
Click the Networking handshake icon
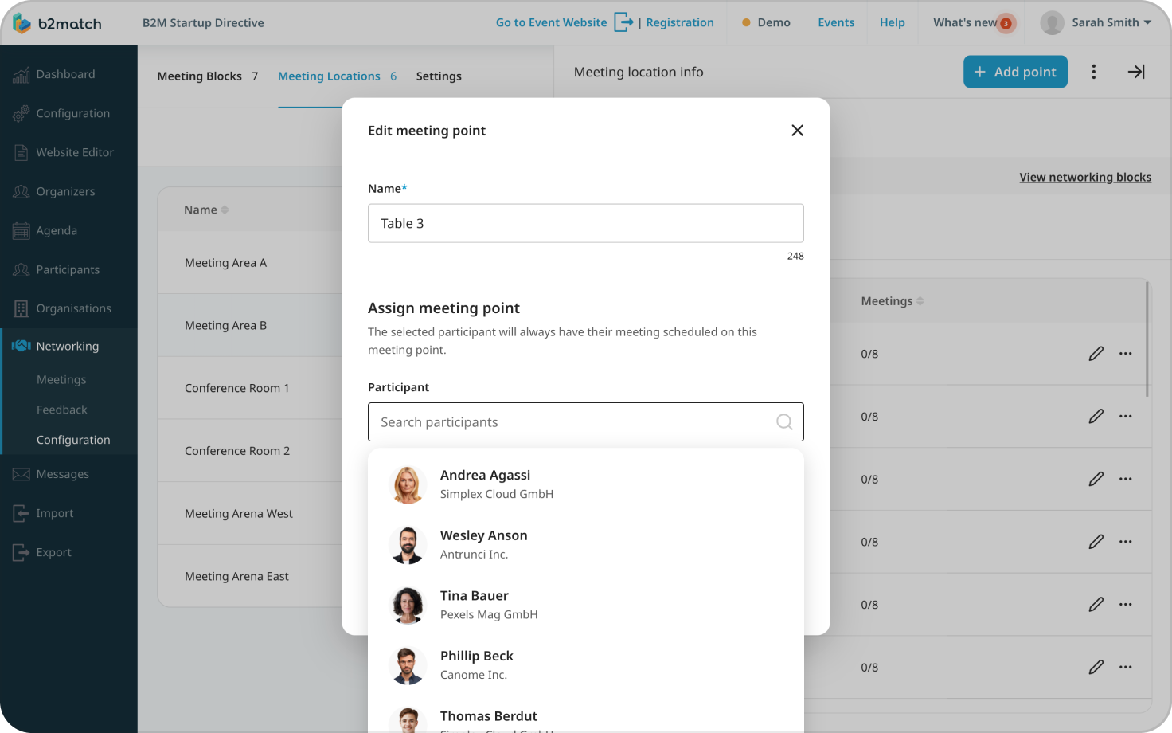point(21,346)
